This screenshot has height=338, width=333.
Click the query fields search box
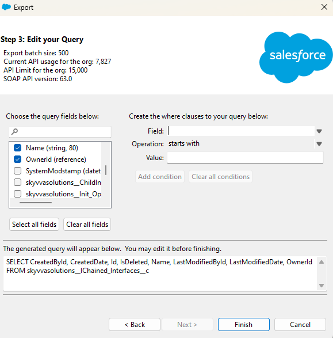pos(60,132)
